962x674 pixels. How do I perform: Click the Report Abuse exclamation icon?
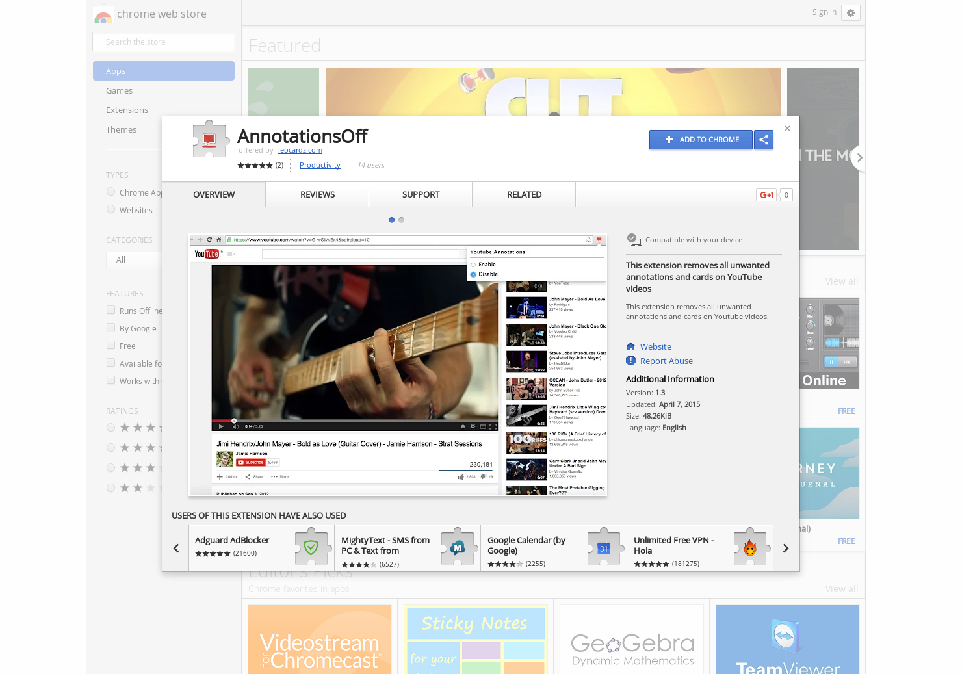[630, 361]
